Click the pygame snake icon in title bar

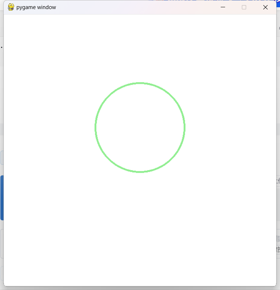(11, 7)
